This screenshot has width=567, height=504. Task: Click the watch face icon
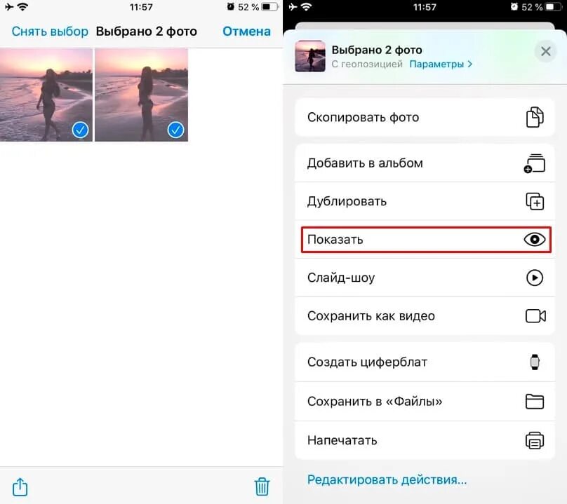pos(535,362)
